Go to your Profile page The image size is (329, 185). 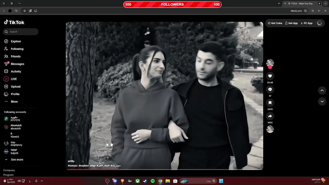click(12, 94)
